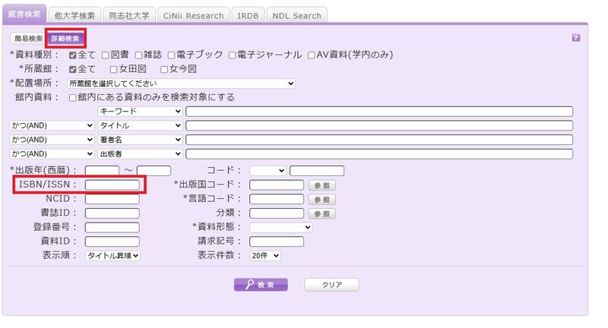Switch to the 他大学検索 tab
This screenshot has width=608, height=328.
(x=74, y=15)
